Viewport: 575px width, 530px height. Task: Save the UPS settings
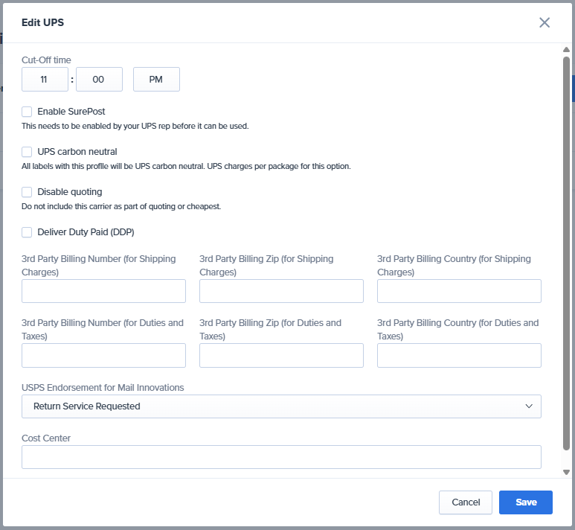[x=525, y=502]
